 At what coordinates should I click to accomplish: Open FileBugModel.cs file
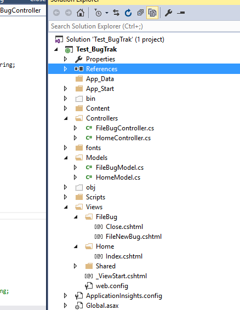(119, 168)
